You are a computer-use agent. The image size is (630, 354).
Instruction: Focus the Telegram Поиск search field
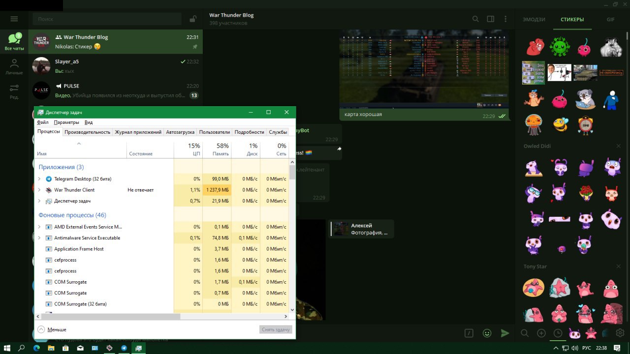click(107, 19)
